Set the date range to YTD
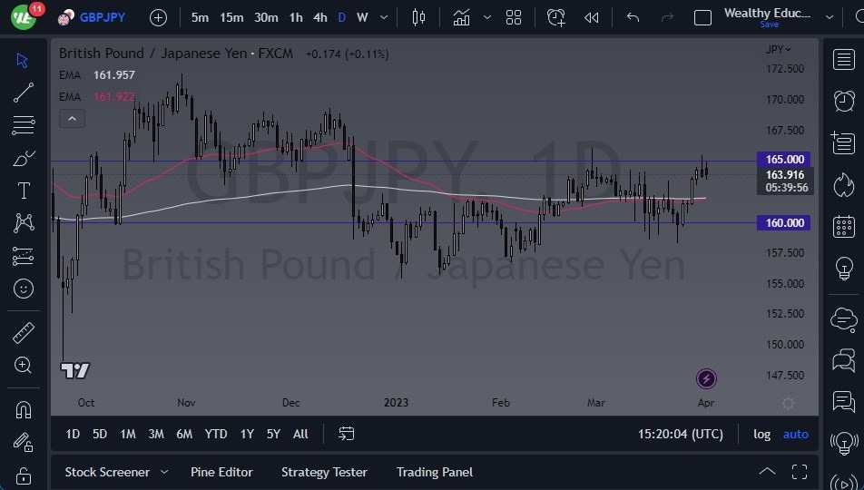 coord(216,435)
